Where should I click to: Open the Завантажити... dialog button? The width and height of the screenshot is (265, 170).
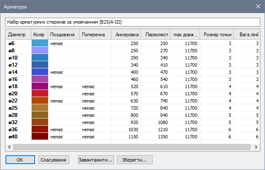(96, 160)
